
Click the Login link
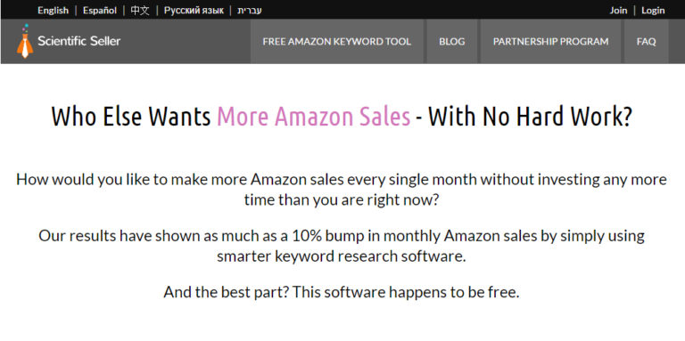click(x=653, y=11)
